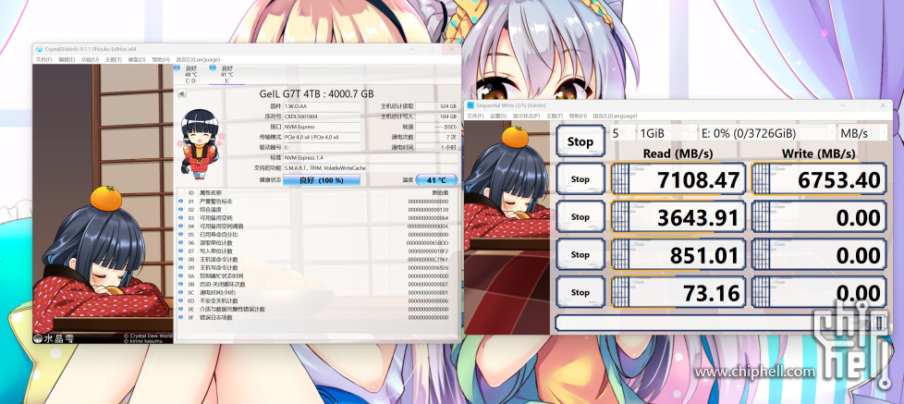
Task: Open 主题(T) menu in CrystalDiskMark window
Action: [x=554, y=116]
